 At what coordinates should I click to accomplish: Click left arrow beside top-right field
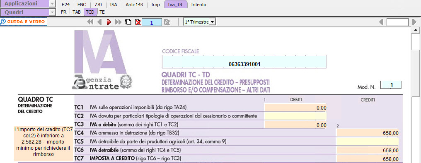pos(381,22)
